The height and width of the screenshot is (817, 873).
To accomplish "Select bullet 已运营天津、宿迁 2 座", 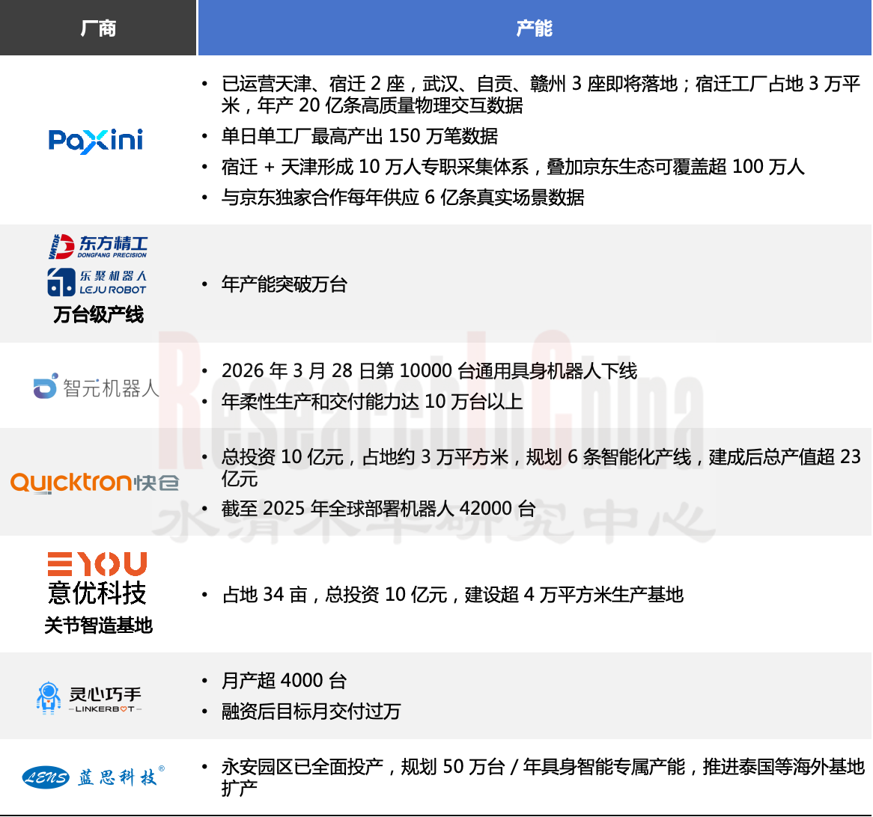I will pos(541,94).
